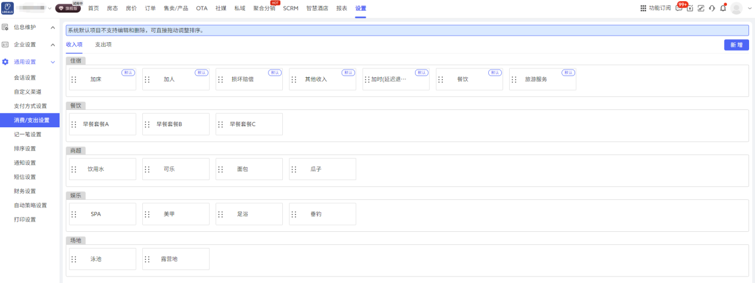The image size is (755, 283).
Task: Click the Locals logo icon
Action: pyautogui.click(x=8, y=8)
